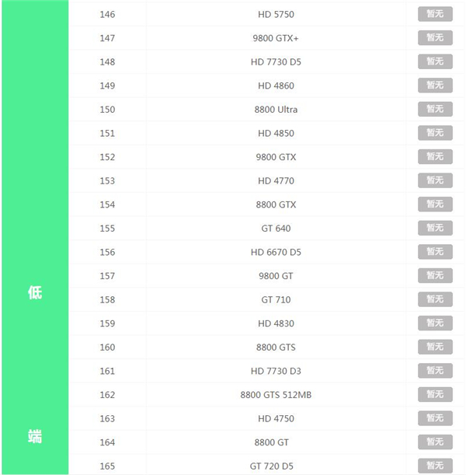Click the 9800 GT card name
Image resolution: width=466 pixels, height=475 pixels.
276,276
